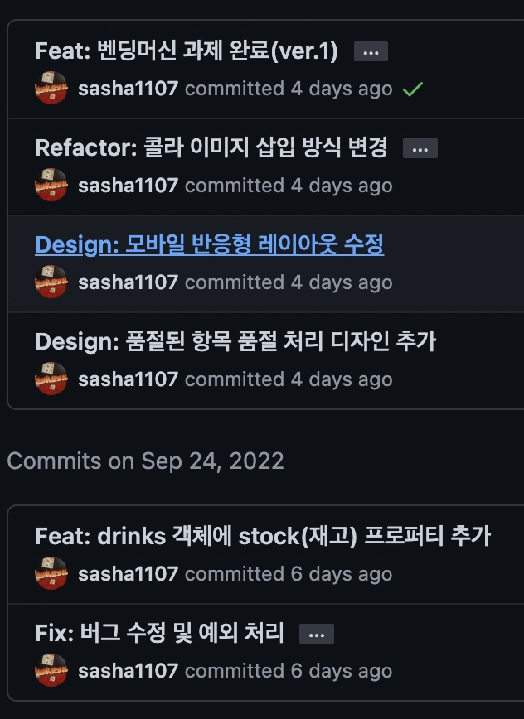Expand description of 벤딩머신 과제 완료 commit
Image resolution: width=524 pixels, height=719 pixels.
371,52
